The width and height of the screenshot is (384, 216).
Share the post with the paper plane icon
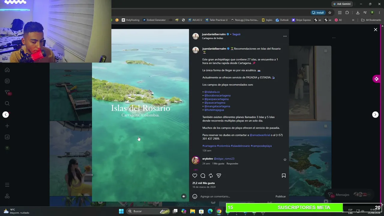tap(219, 176)
